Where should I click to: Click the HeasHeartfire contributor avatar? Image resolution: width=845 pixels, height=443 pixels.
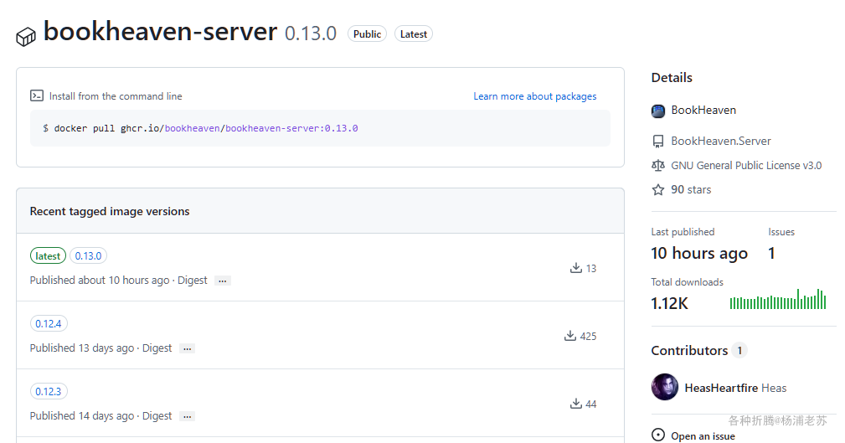664,387
